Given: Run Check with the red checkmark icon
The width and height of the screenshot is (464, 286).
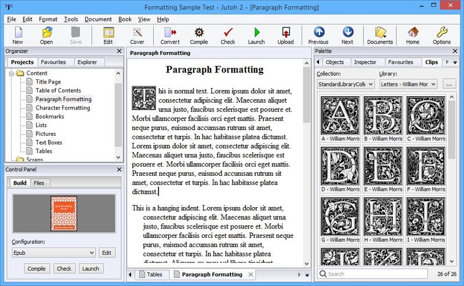Looking at the screenshot, I should coord(228,34).
